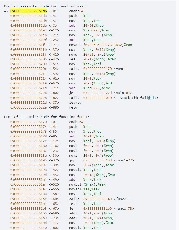Viewport: 179px width, 230px height.
Task: Click the addl $0x1,-0x8(%rbp) line
Action: [x=91, y=213]
